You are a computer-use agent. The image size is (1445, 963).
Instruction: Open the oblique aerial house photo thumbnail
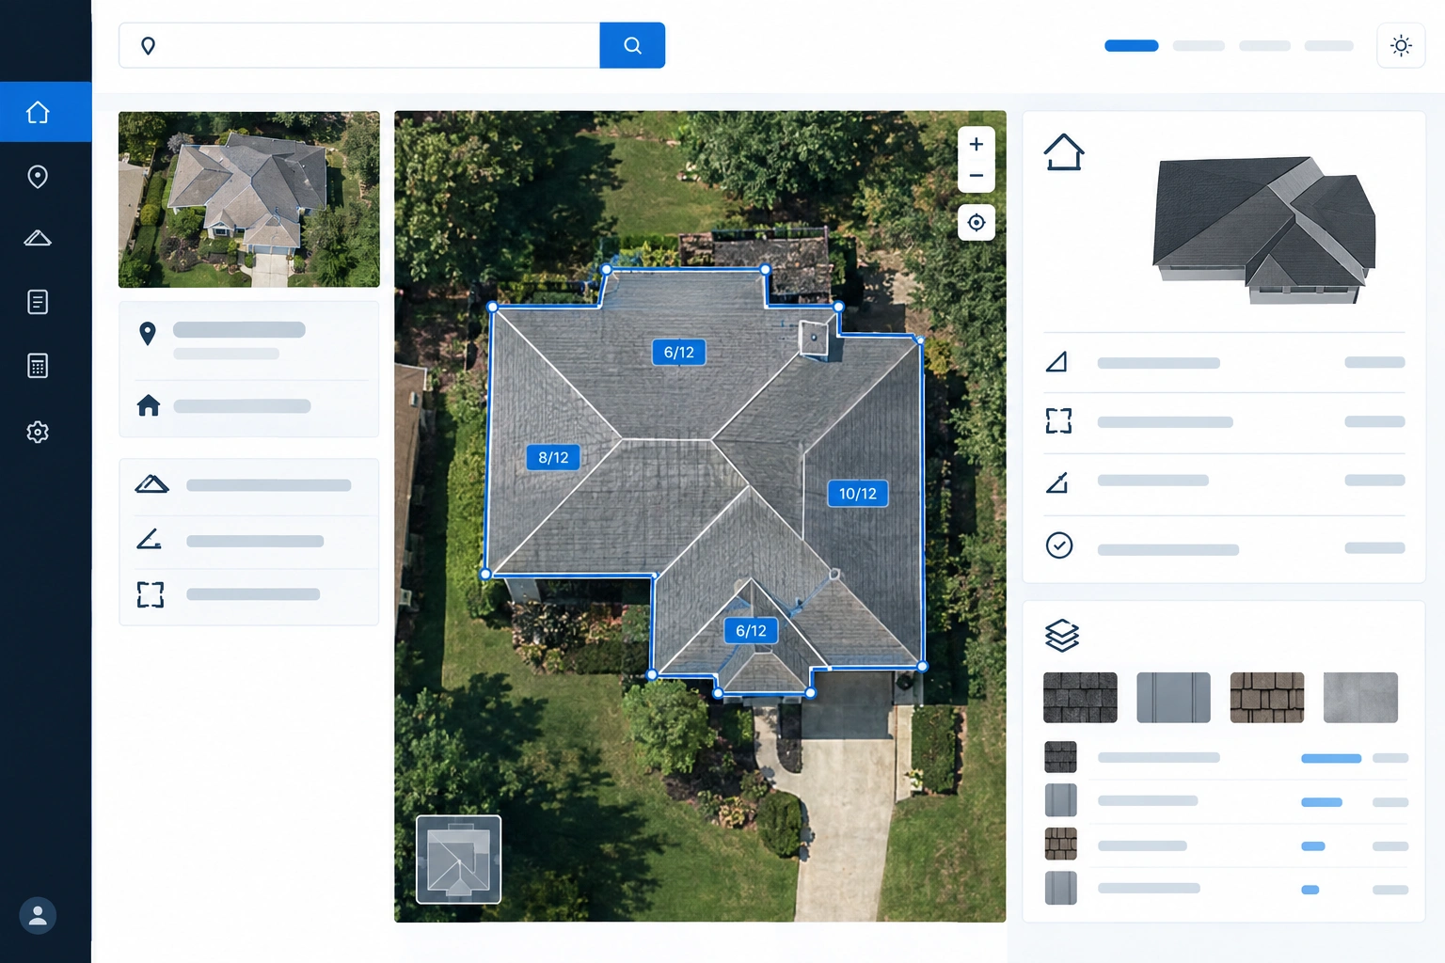coord(249,199)
